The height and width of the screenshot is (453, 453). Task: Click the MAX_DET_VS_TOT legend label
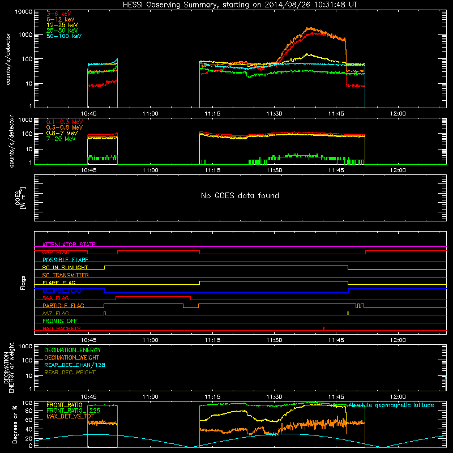[70, 416]
